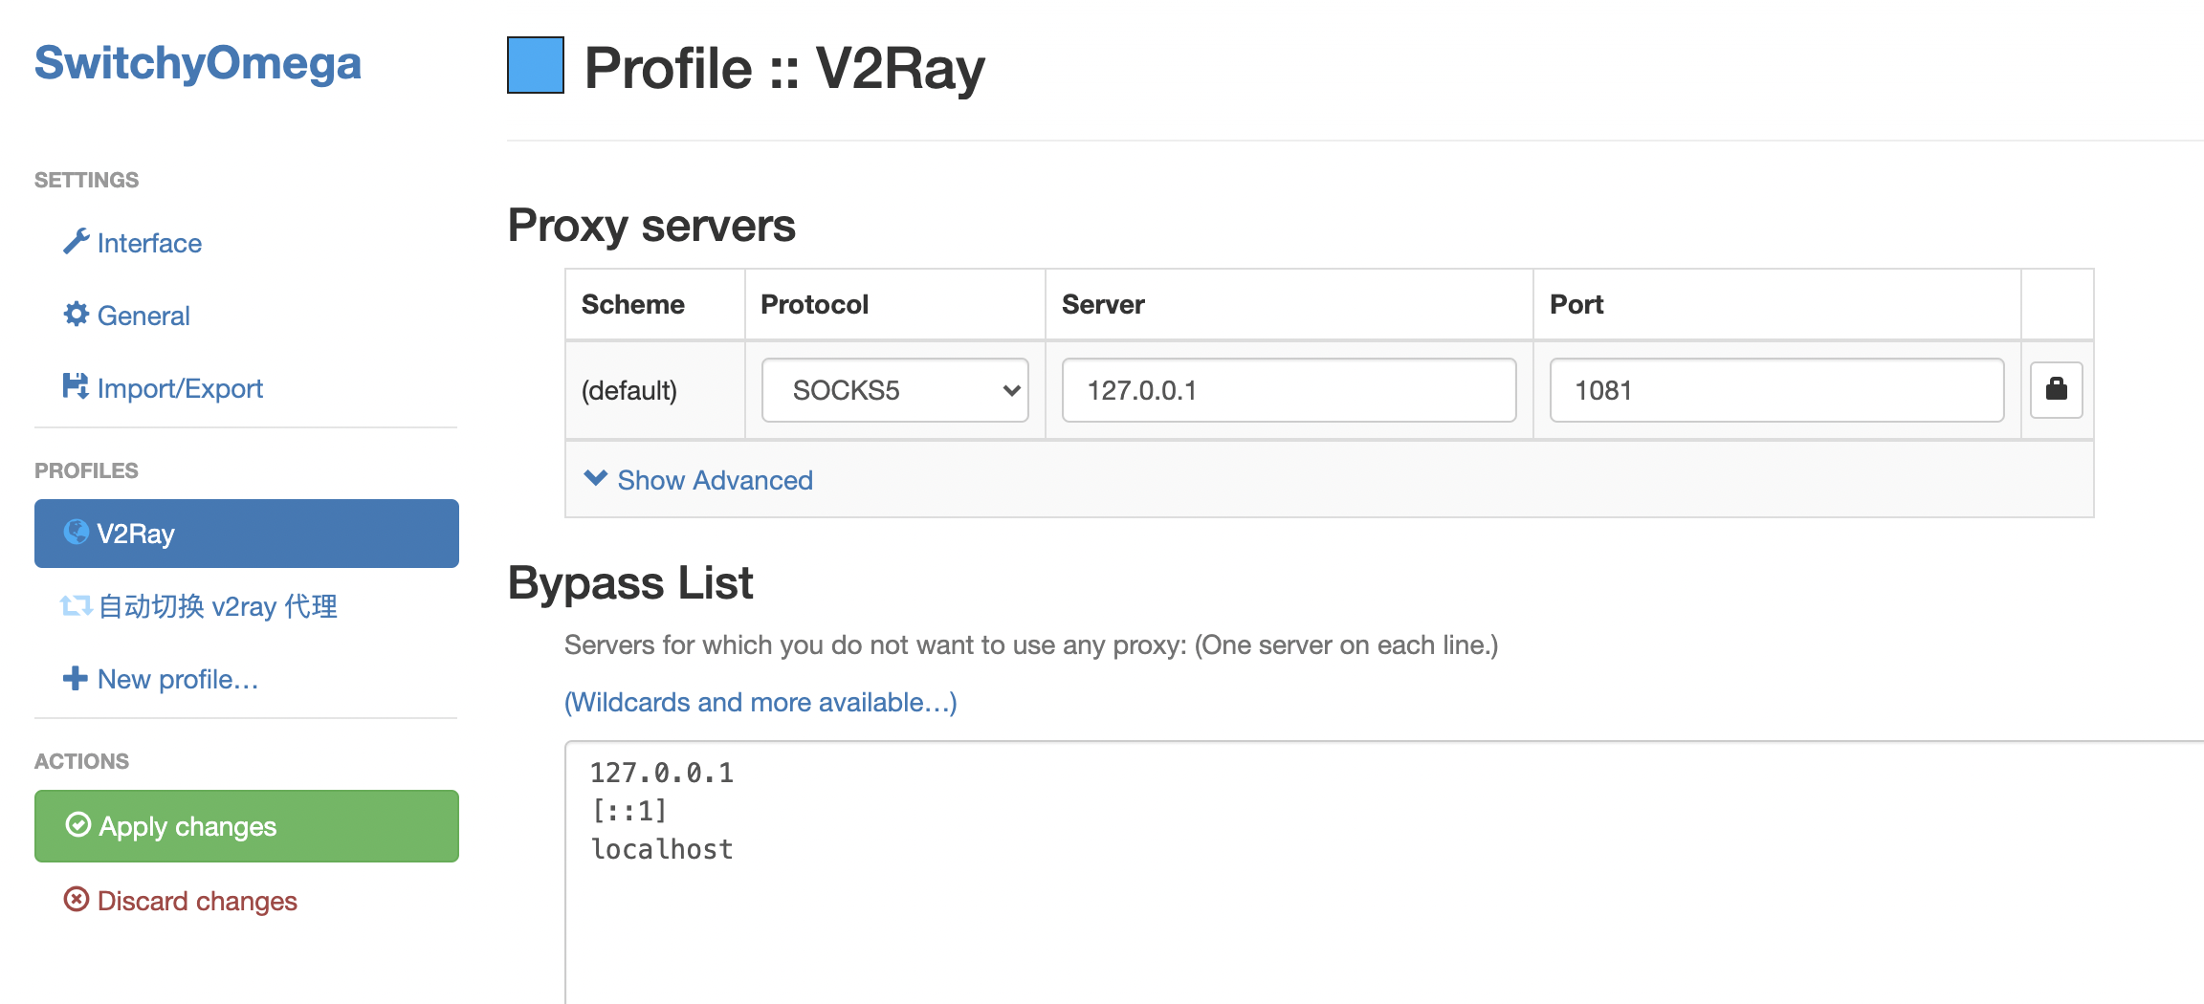
Task: Click the PROFILES section label
Action: (86, 470)
